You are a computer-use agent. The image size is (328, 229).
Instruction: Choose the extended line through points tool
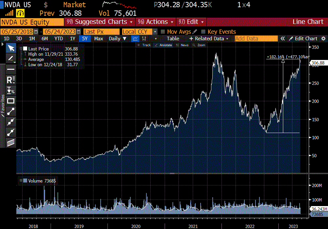pyautogui.click(x=11, y=122)
